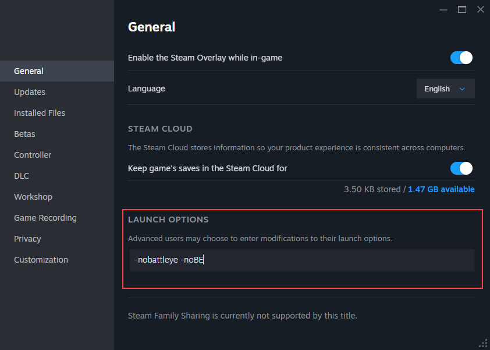The image size is (490, 350).
Task: Click the 1.47 GB available link
Action: (x=441, y=189)
